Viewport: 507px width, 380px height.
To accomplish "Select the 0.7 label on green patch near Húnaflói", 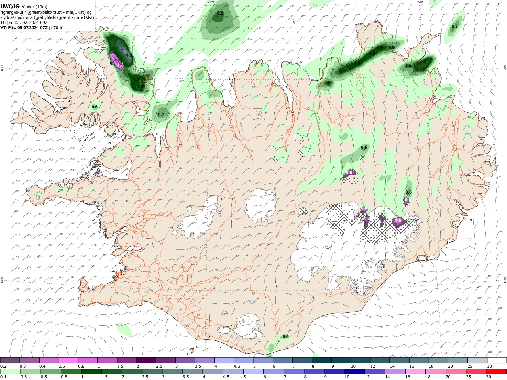I will click(x=161, y=114).
